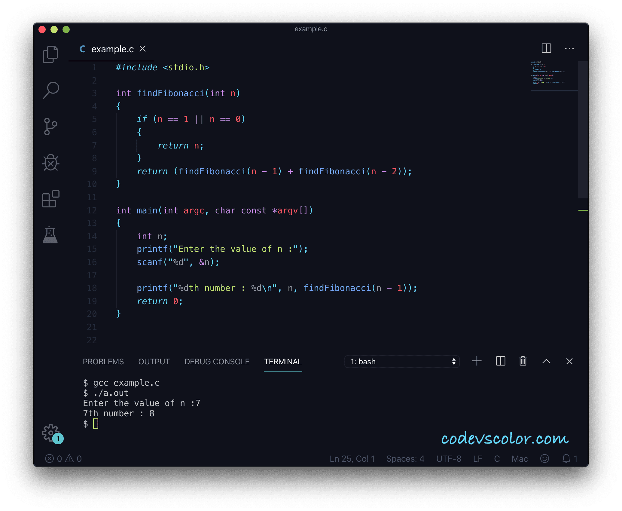Click the kill terminal trash icon
Screen dimensions: 622x511
point(523,361)
